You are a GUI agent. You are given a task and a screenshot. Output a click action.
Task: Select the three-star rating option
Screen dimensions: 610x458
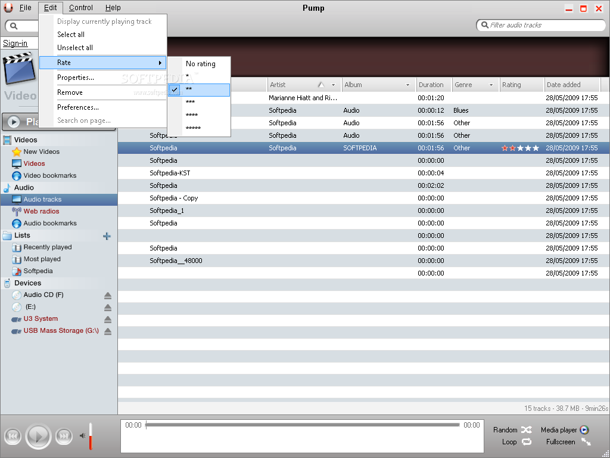coord(199,103)
